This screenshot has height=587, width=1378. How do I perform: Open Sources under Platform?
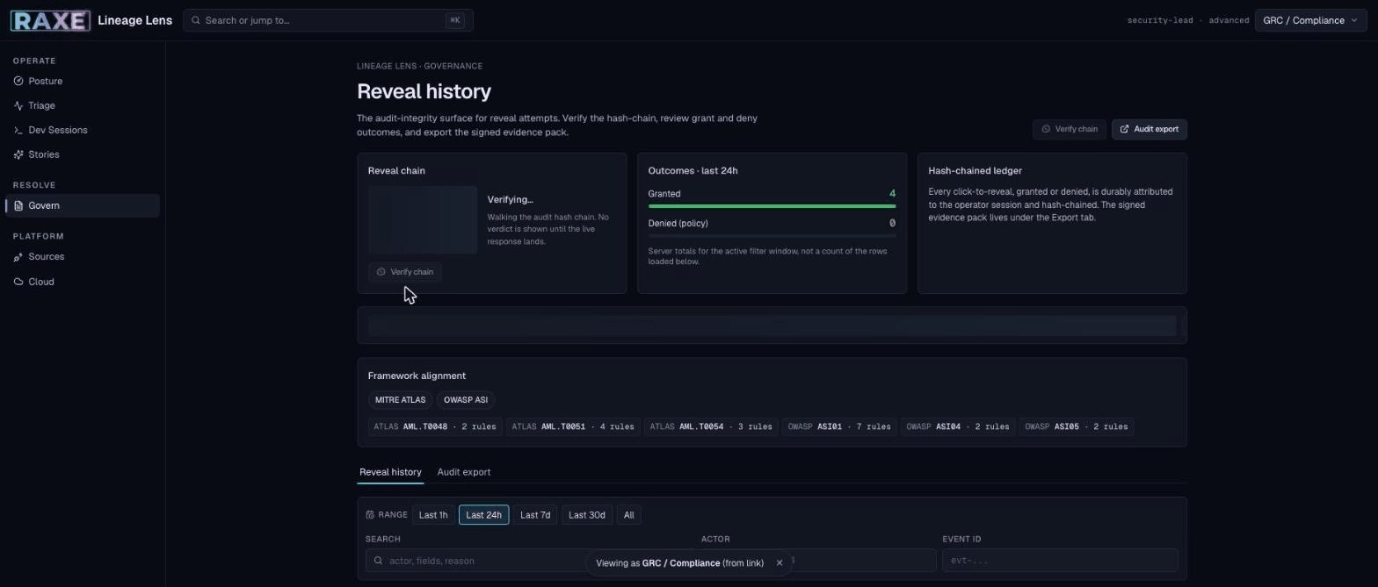click(82, 256)
